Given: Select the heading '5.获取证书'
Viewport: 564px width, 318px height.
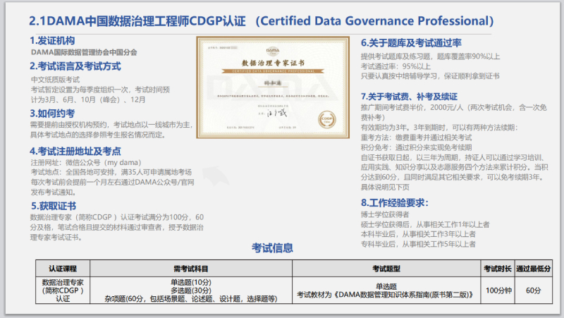Looking at the screenshot, I should point(54,206).
